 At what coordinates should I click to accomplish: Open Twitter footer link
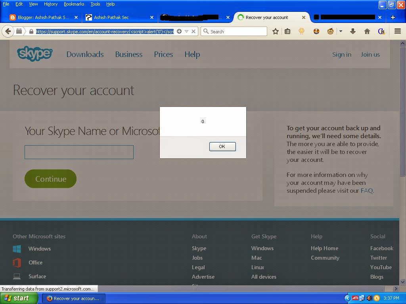[379, 258]
